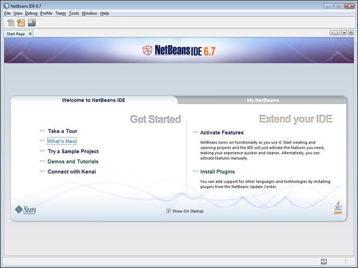Click the bullet beside Install Plugins
Image resolution: width=358 pixels, height=268 pixels.
click(196, 171)
